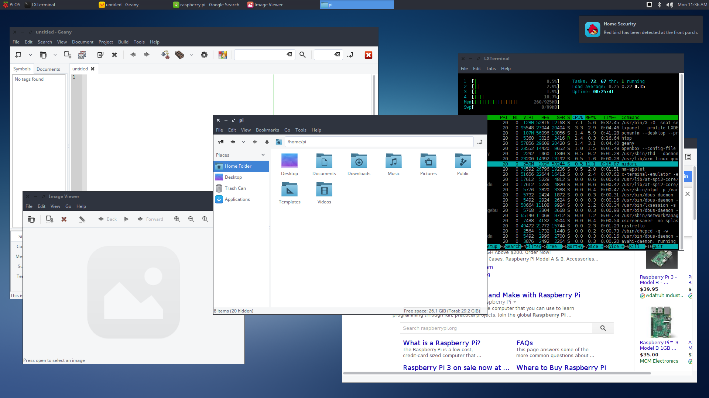The height and width of the screenshot is (398, 709).
Task: Zoom in icon in Image Viewer
Action: [x=177, y=219]
